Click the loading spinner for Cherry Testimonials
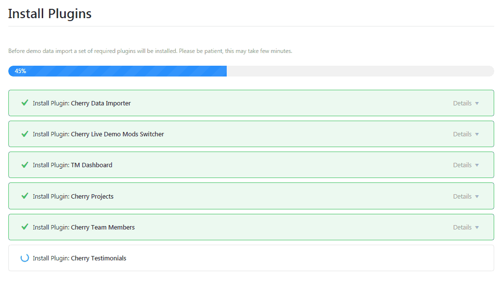Image resolution: width=504 pixels, height=281 pixels. point(25,258)
